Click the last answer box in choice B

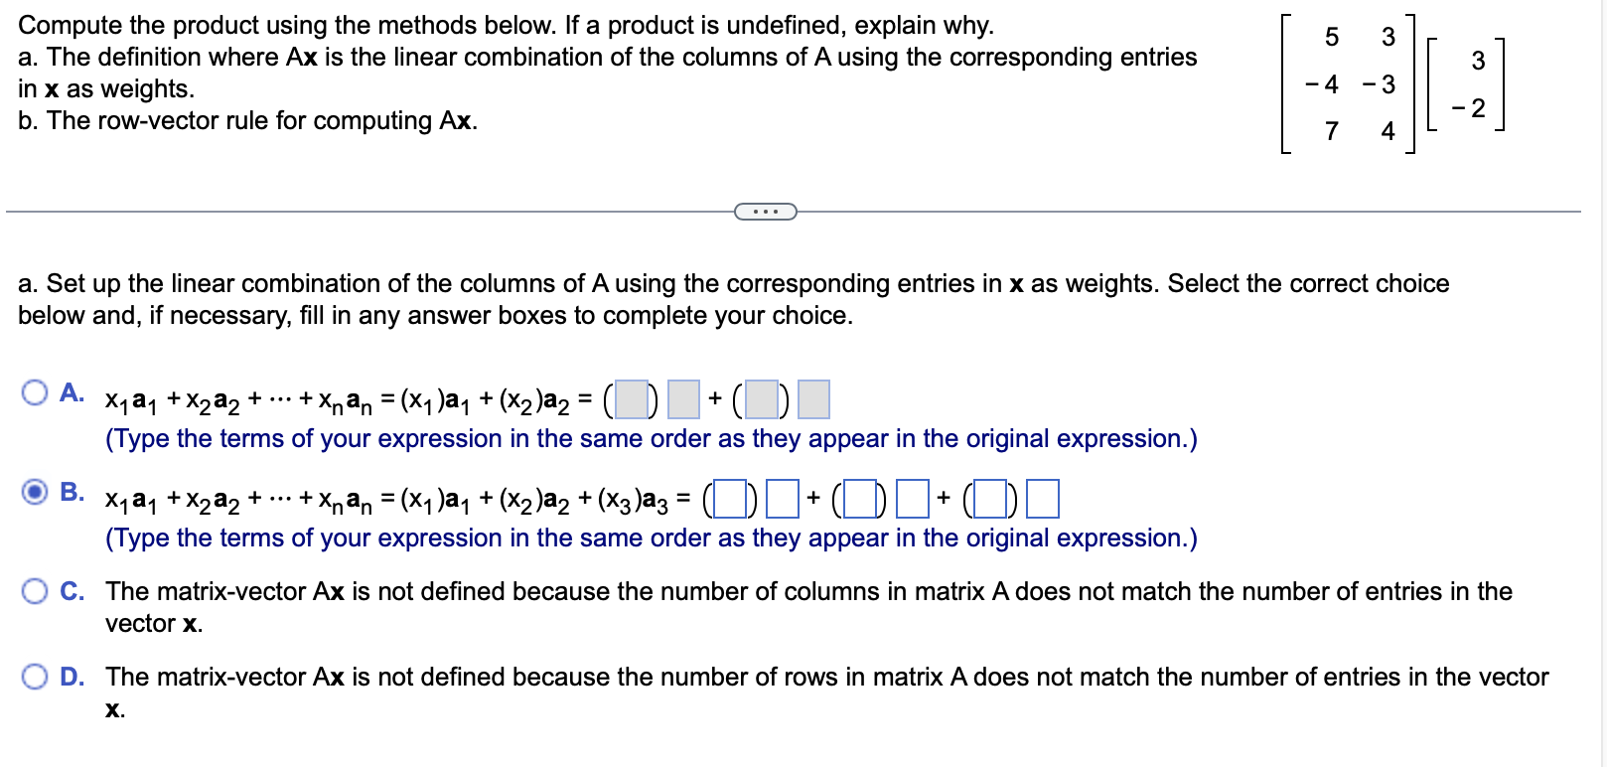pos(1042,499)
